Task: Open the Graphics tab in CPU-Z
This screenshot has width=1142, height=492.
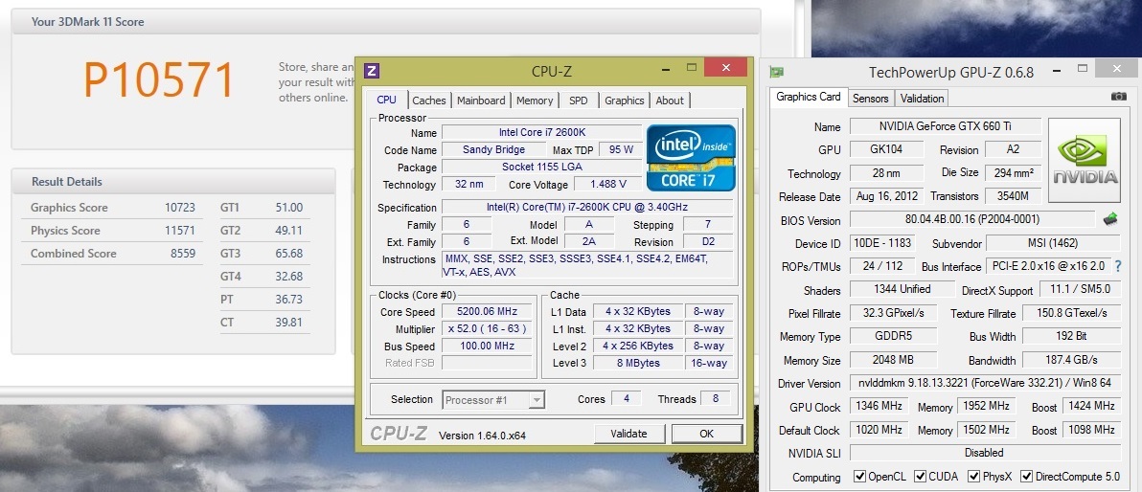Action: [624, 101]
